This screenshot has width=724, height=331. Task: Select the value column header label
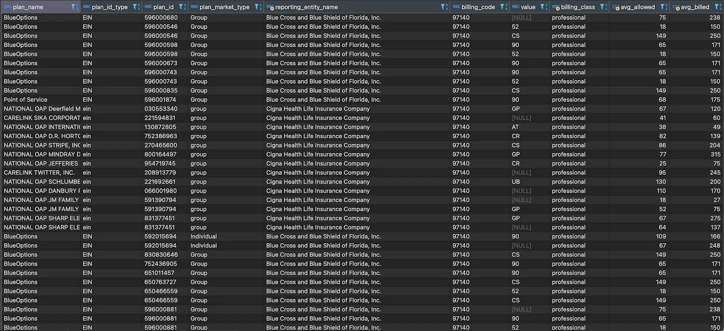coord(528,7)
